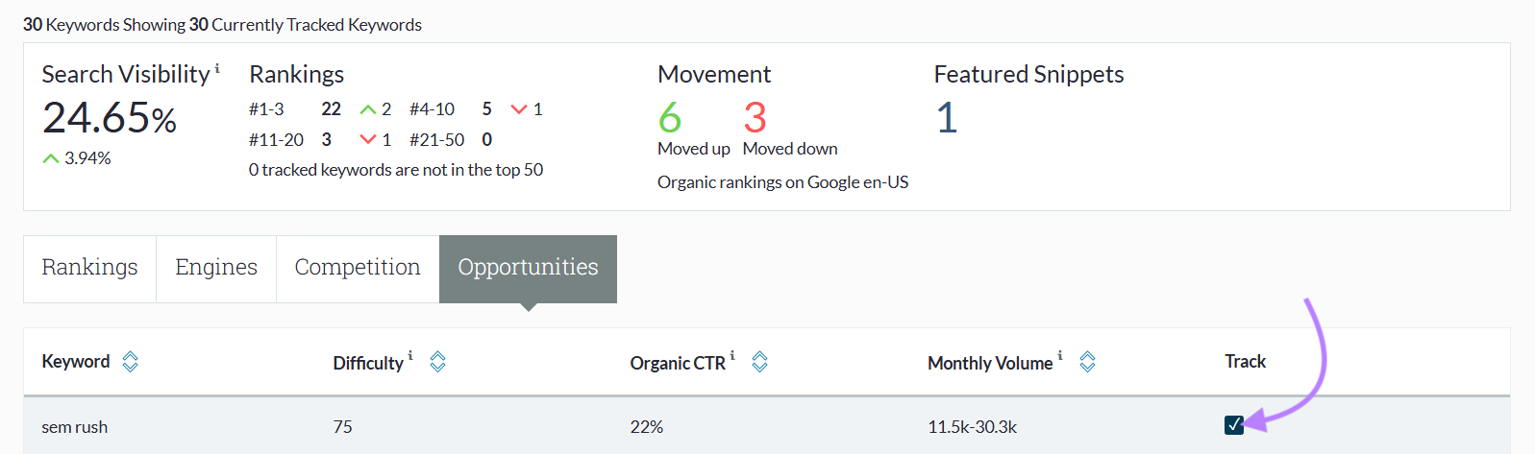Click the Track column header
Image resolution: width=1535 pixels, height=454 pixels.
click(x=1245, y=362)
